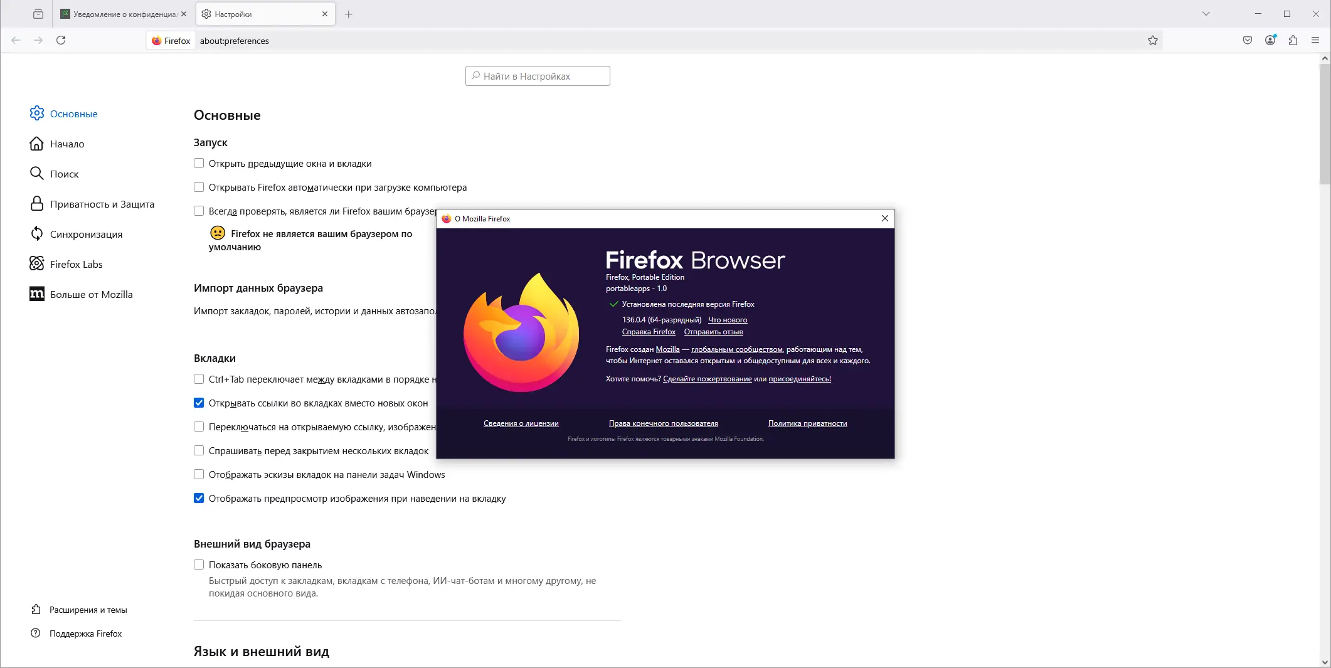The width and height of the screenshot is (1331, 668).
Task: Click the Основные gear icon in sidebar
Action: point(37,113)
